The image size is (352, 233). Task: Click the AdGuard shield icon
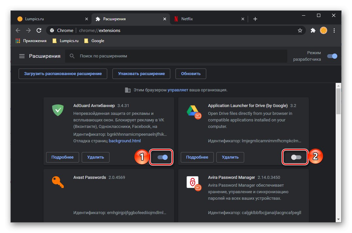tap(58, 110)
